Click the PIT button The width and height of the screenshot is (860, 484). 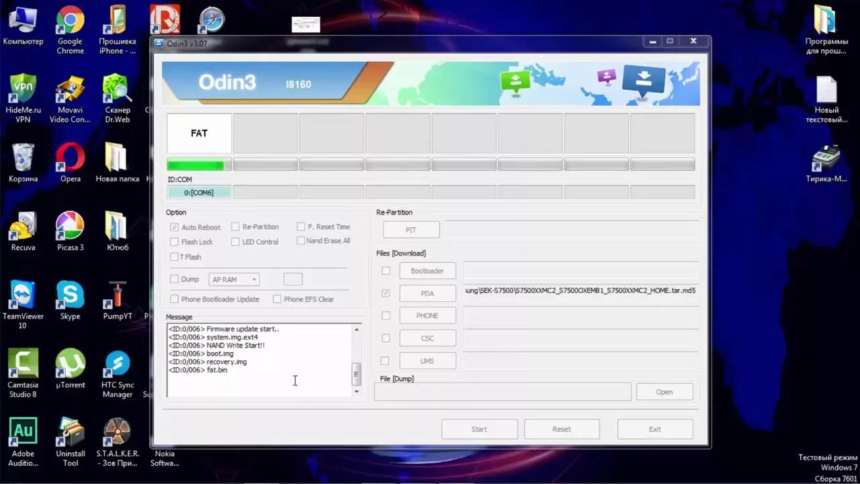[411, 230]
